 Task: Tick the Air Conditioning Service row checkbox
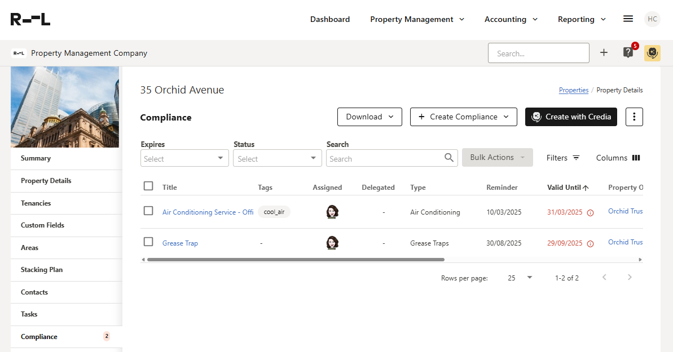pos(148,211)
